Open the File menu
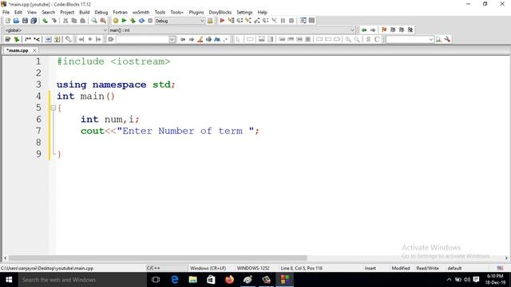Screen dimensions: 511x287 6,12
